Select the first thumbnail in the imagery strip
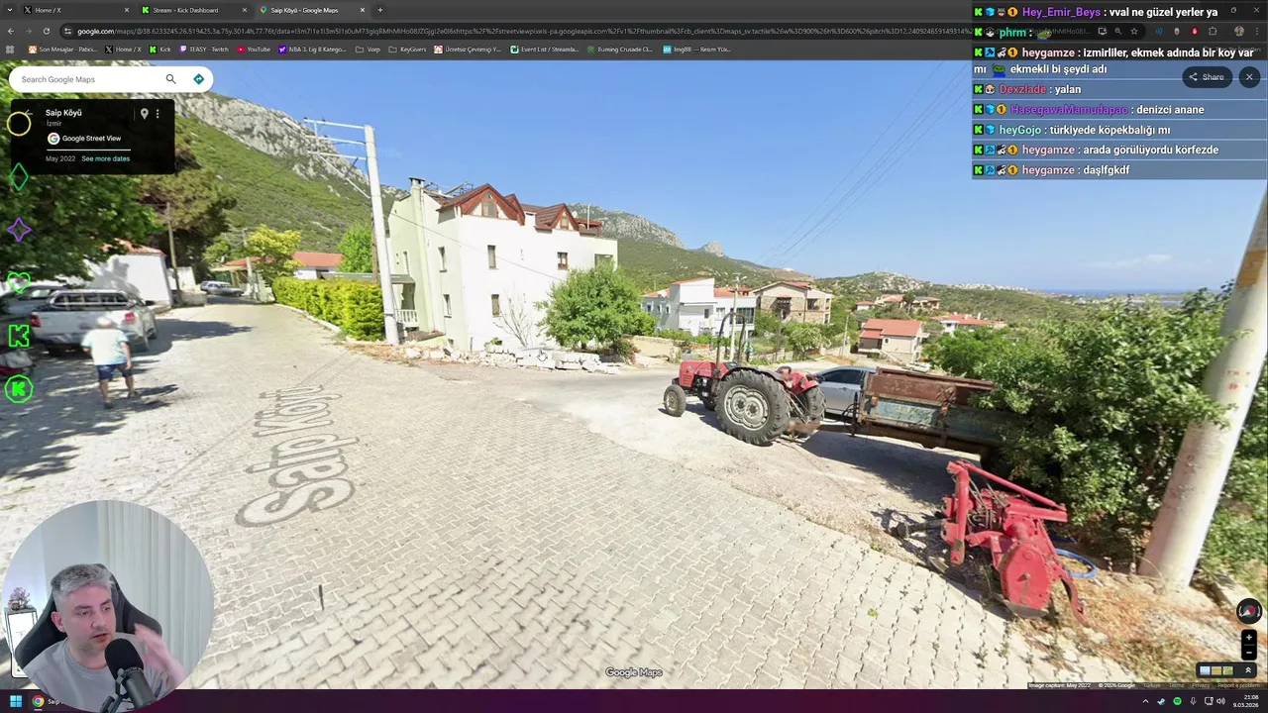The width and height of the screenshot is (1268, 713). pos(1205,670)
